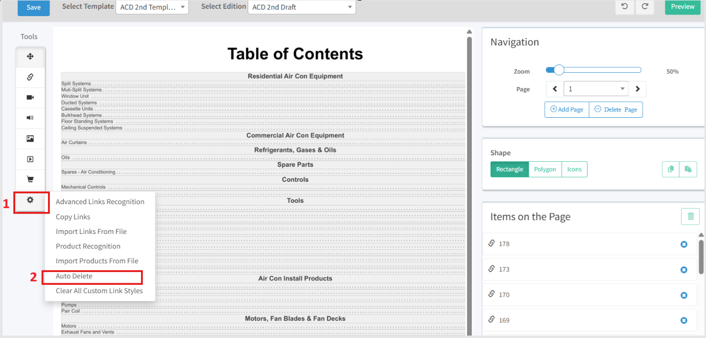The height and width of the screenshot is (338, 706).
Task: Switch shape to Polygon
Action: (x=545, y=169)
